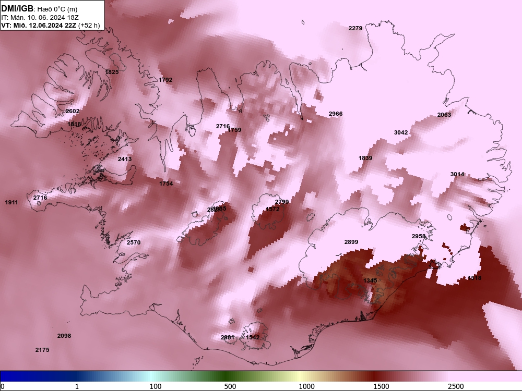Click the 3042 height value

[x=401, y=132]
